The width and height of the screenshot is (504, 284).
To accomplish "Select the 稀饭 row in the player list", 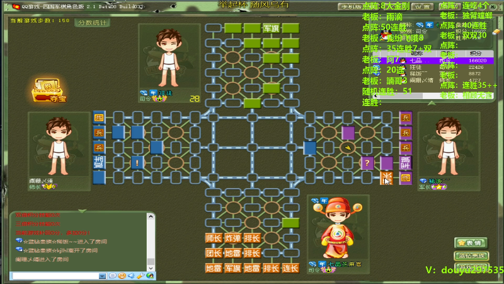I will [x=433, y=74].
